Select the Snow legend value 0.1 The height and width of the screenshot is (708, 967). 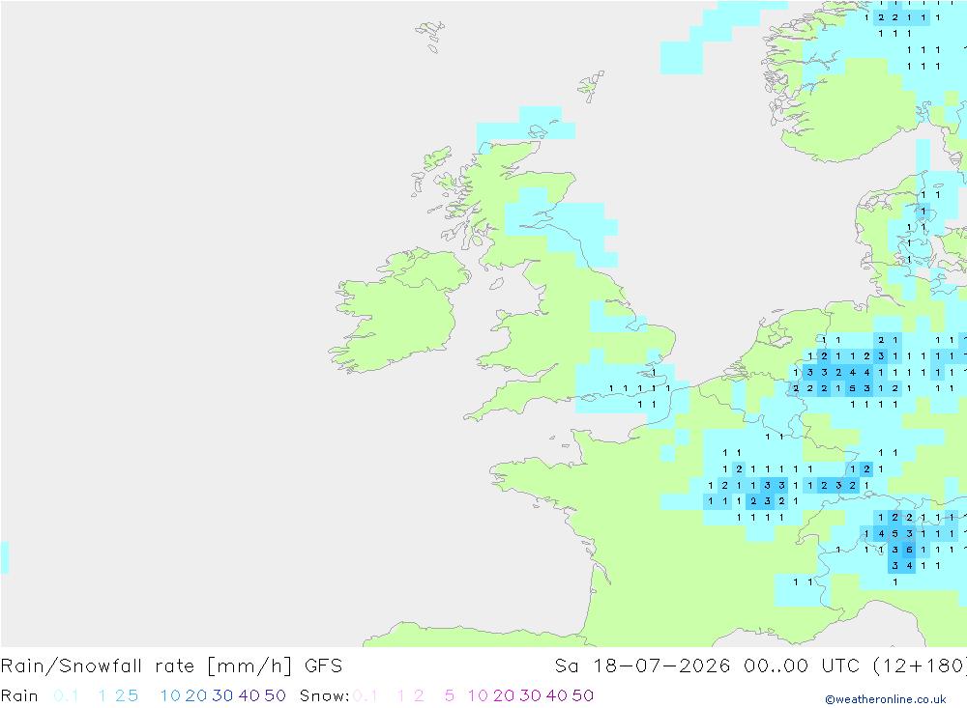coord(366,695)
